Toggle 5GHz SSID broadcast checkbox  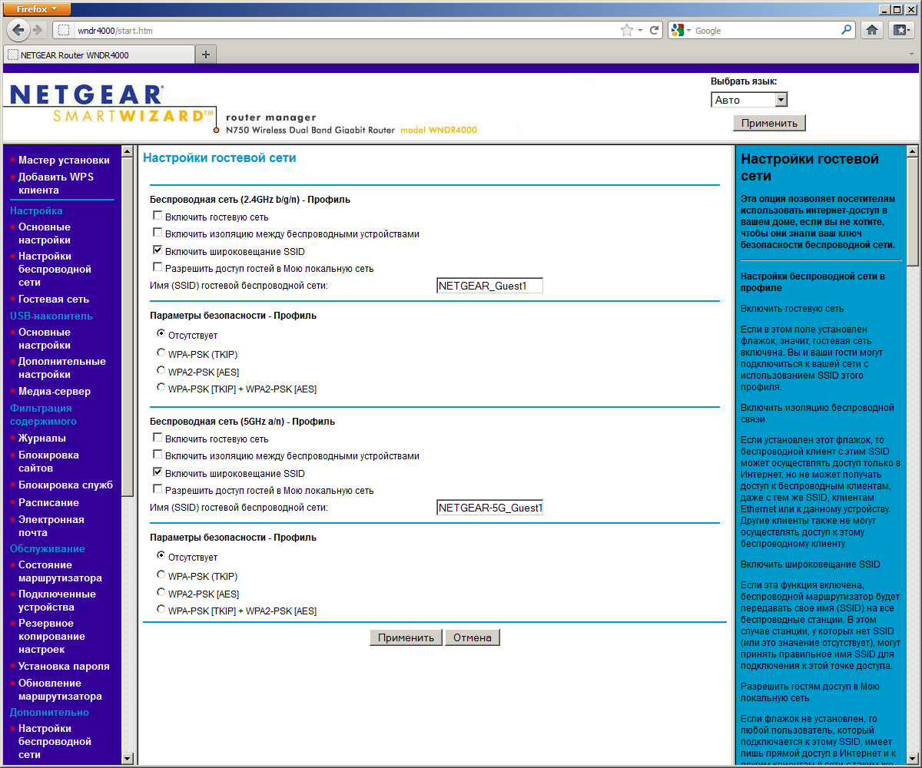(158, 472)
